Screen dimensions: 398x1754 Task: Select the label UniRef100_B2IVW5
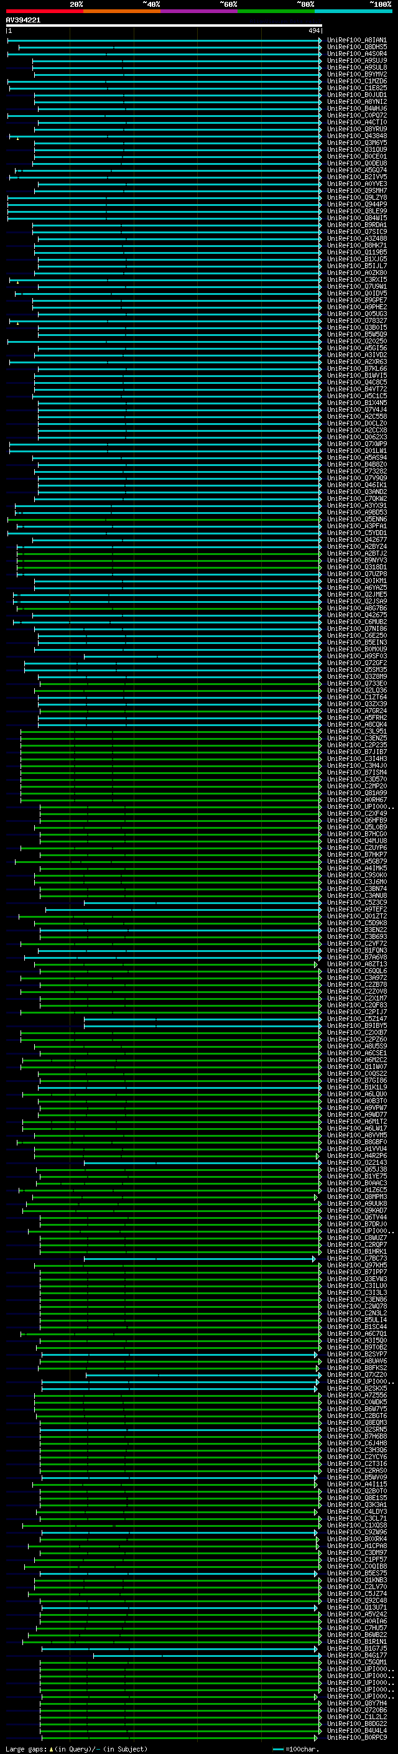coord(356,177)
